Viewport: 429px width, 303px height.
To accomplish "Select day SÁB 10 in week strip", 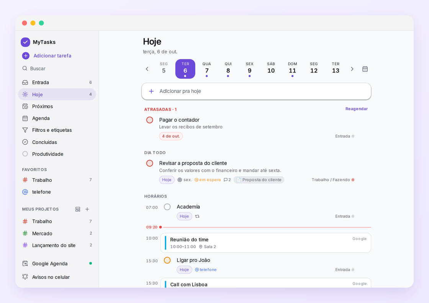I will [271, 69].
